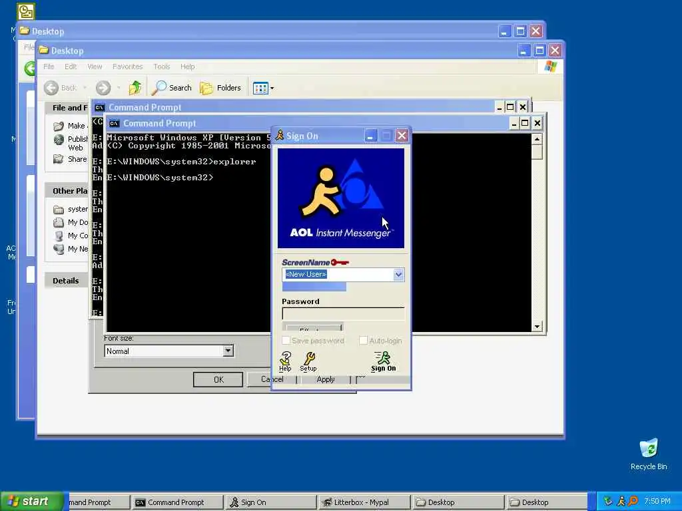This screenshot has width=682, height=511.
Task: Close the Sign On window
Action: coord(402,136)
